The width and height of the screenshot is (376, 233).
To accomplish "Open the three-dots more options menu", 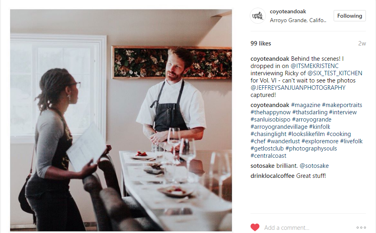I will coord(361,227).
